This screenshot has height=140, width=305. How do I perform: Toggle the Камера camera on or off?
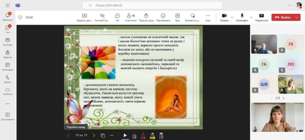pyautogui.click(x=224, y=17)
